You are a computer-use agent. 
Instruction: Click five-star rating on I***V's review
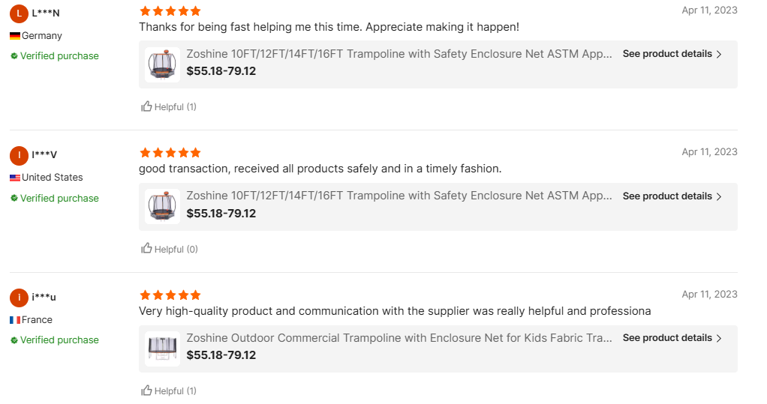tap(170, 153)
